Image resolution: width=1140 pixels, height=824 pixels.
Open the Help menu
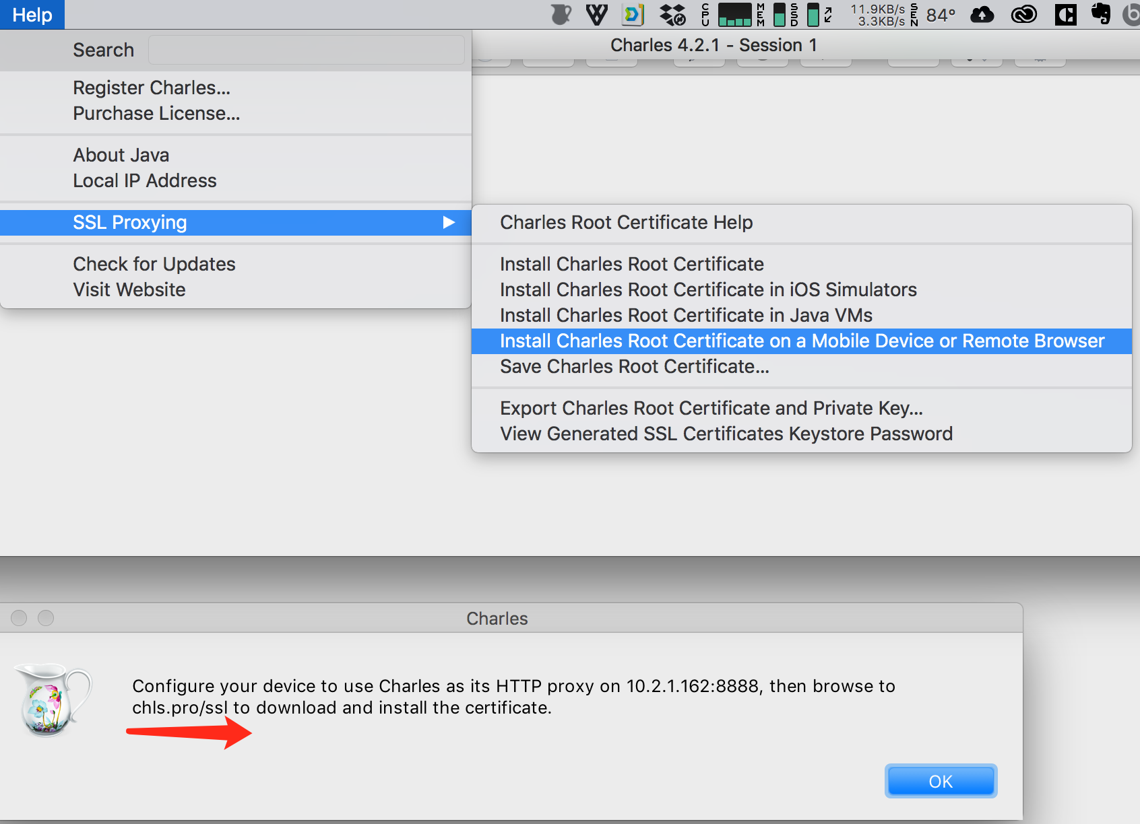(x=32, y=15)
